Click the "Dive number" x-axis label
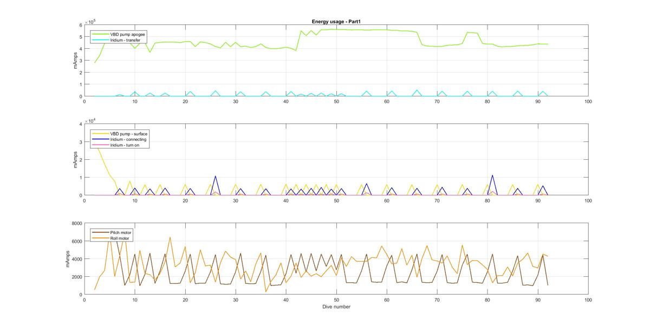 336,307
